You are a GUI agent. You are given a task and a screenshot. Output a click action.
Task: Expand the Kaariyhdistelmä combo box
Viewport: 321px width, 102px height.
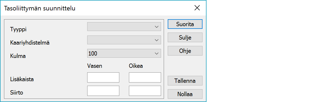[124, 40]
